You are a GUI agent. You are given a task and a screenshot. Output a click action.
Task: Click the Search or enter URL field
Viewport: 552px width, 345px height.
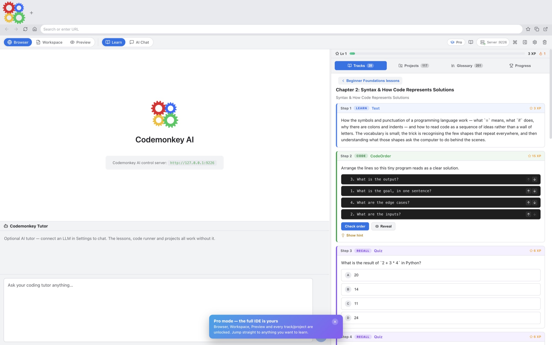(x=281, y=29)
